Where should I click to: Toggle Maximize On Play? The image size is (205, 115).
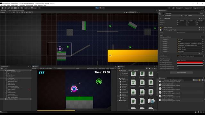pos(92,68)
